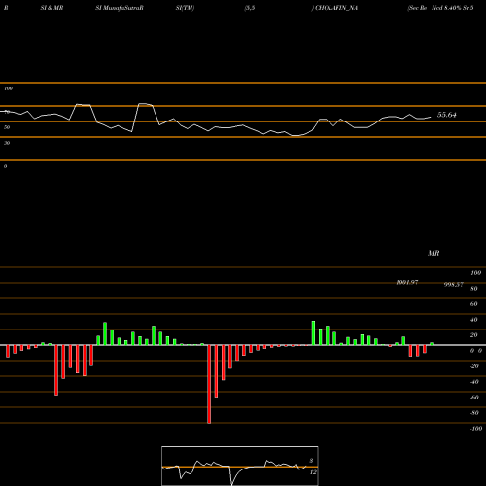Open the mini overview chart thumbnail
The image size is (486, 486).
point(240,466)
